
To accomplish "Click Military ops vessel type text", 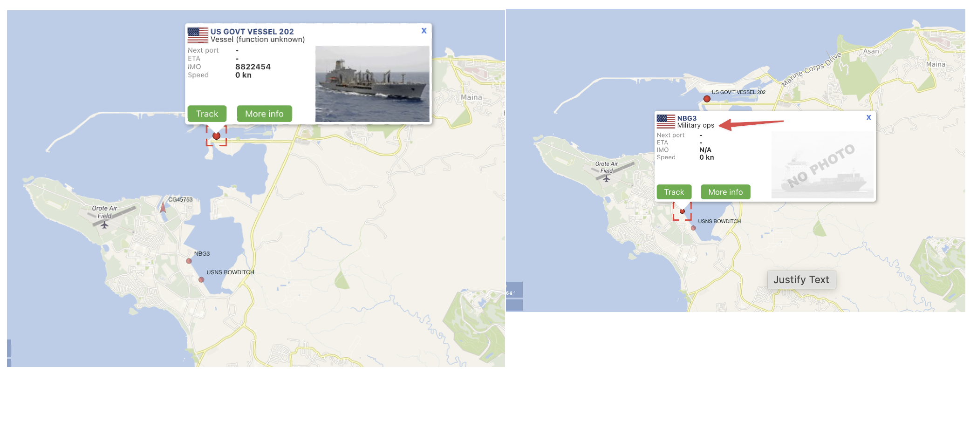I will click(x=696, y=125).
